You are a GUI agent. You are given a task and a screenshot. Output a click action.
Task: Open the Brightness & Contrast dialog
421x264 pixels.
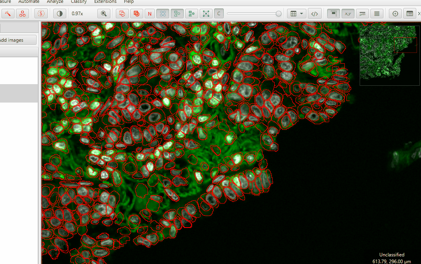pos(60,13)
